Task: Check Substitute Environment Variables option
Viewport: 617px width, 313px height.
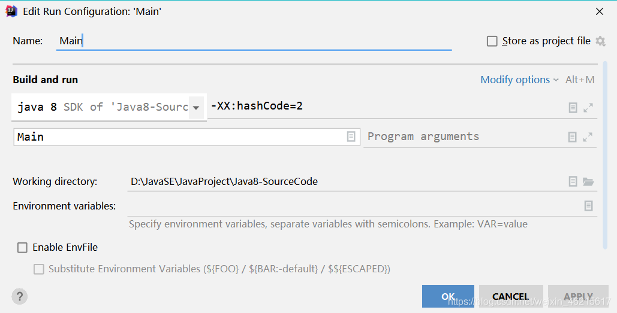Action: coord(39,269)
